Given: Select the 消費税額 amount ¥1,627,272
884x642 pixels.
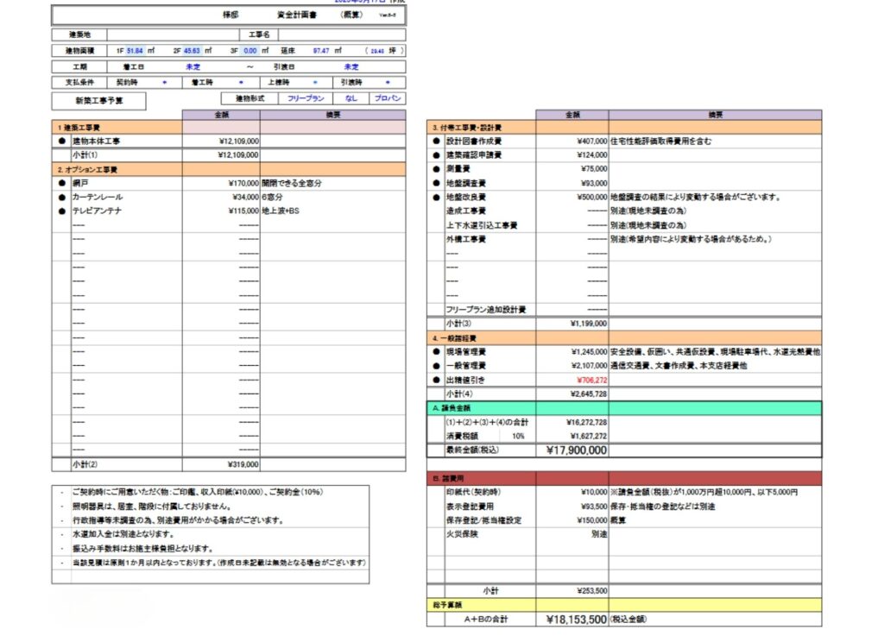Looking at the screenshot, I should tap(589, 437).
